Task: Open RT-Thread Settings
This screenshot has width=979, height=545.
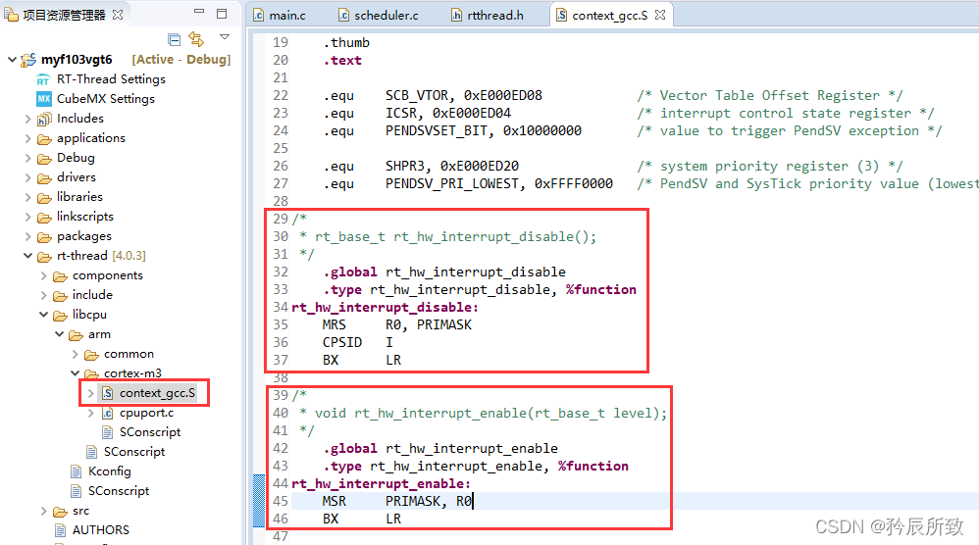Action: (x=110, y=79)
